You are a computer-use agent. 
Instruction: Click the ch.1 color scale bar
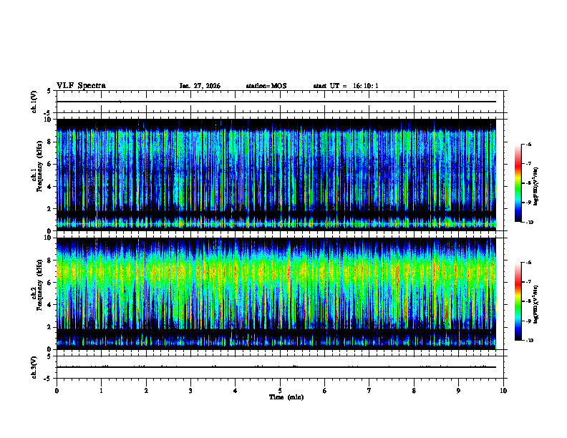[518, 183]
